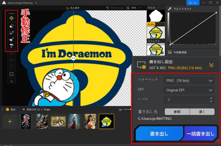221x146 pixels.
Task: Click the Undo arrow in the toolbar
Action: click(x=11, y=54)
